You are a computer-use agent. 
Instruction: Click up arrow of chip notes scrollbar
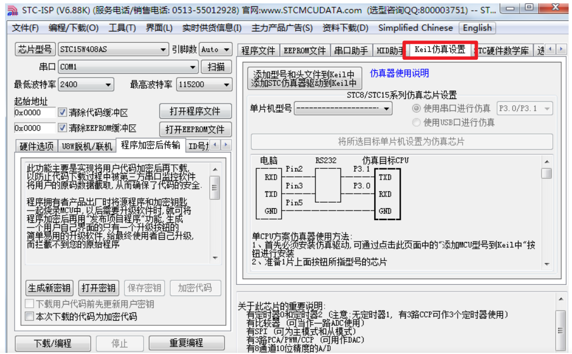tap(561, 299)
